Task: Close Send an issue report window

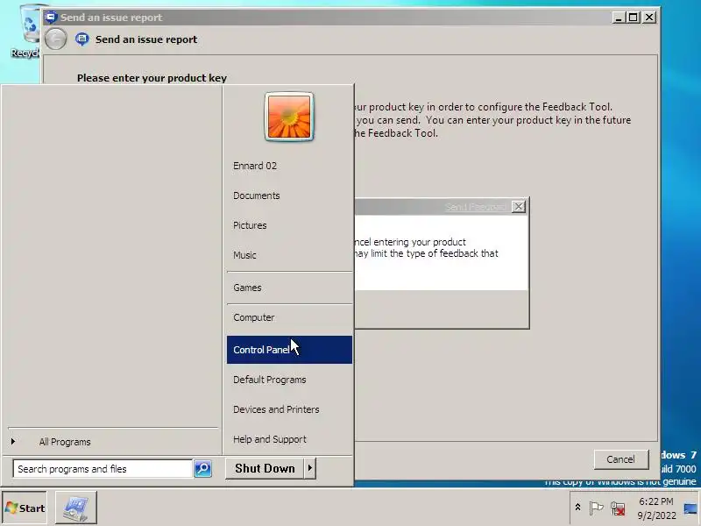Action: click(x=649, y=18)
